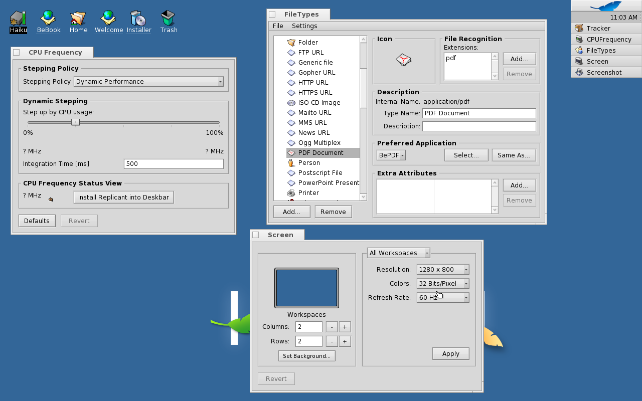The image size is (642, 401).
Task: Open the Settings menu in FileTypes
Action: (304, 26)
